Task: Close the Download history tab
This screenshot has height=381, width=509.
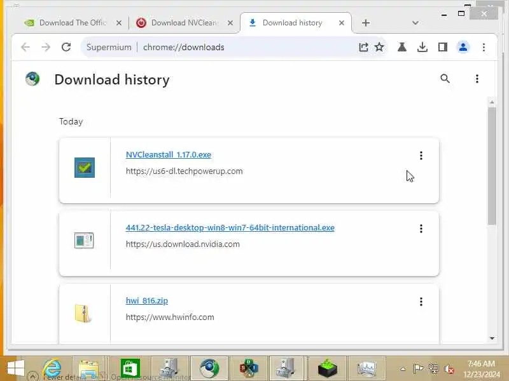Action: pyautogui.click(x=342, y=23)
